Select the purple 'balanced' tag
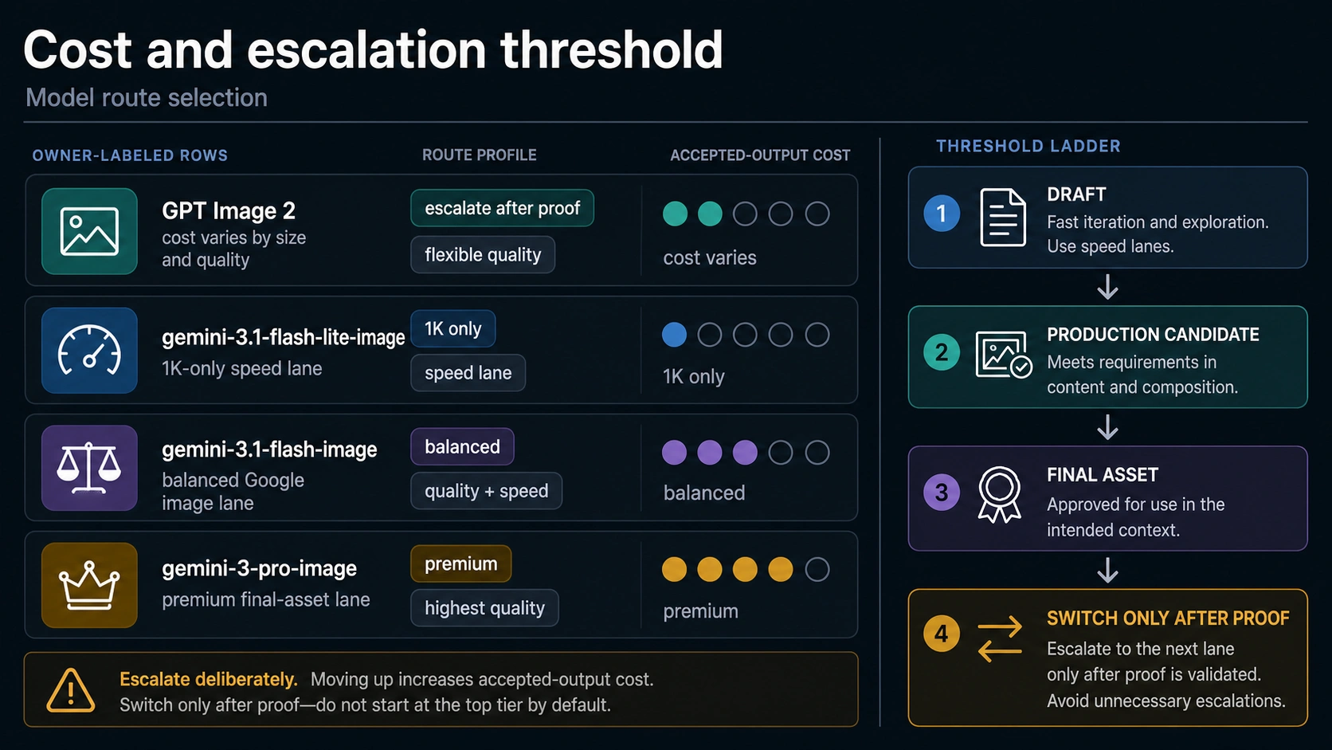Viewport: 1332px width, 750px height. [462, 446]
